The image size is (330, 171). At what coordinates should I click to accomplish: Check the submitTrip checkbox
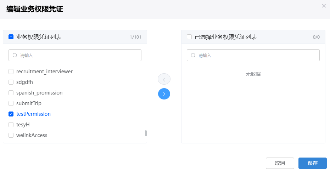click(x=11, y=103)
